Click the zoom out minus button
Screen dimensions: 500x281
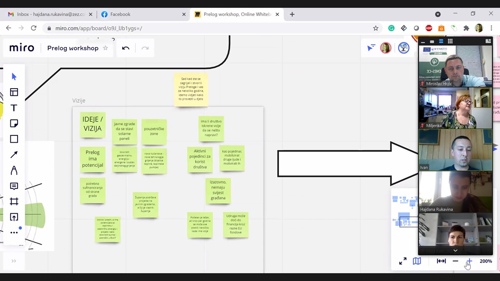click(x=455, y=261)
